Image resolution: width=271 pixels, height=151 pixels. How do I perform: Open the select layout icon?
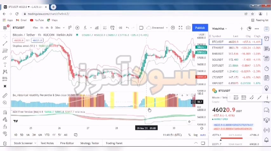[141, 28]
